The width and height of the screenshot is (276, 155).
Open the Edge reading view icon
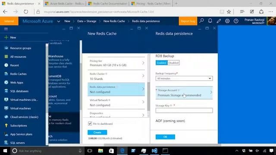(222, 12)
